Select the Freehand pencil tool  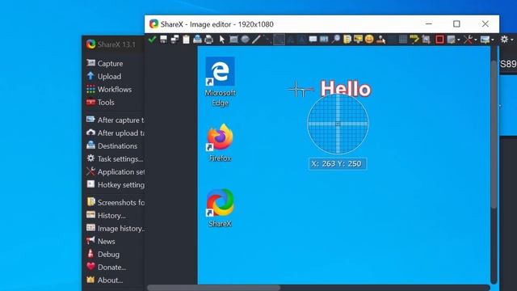(256, 40)
